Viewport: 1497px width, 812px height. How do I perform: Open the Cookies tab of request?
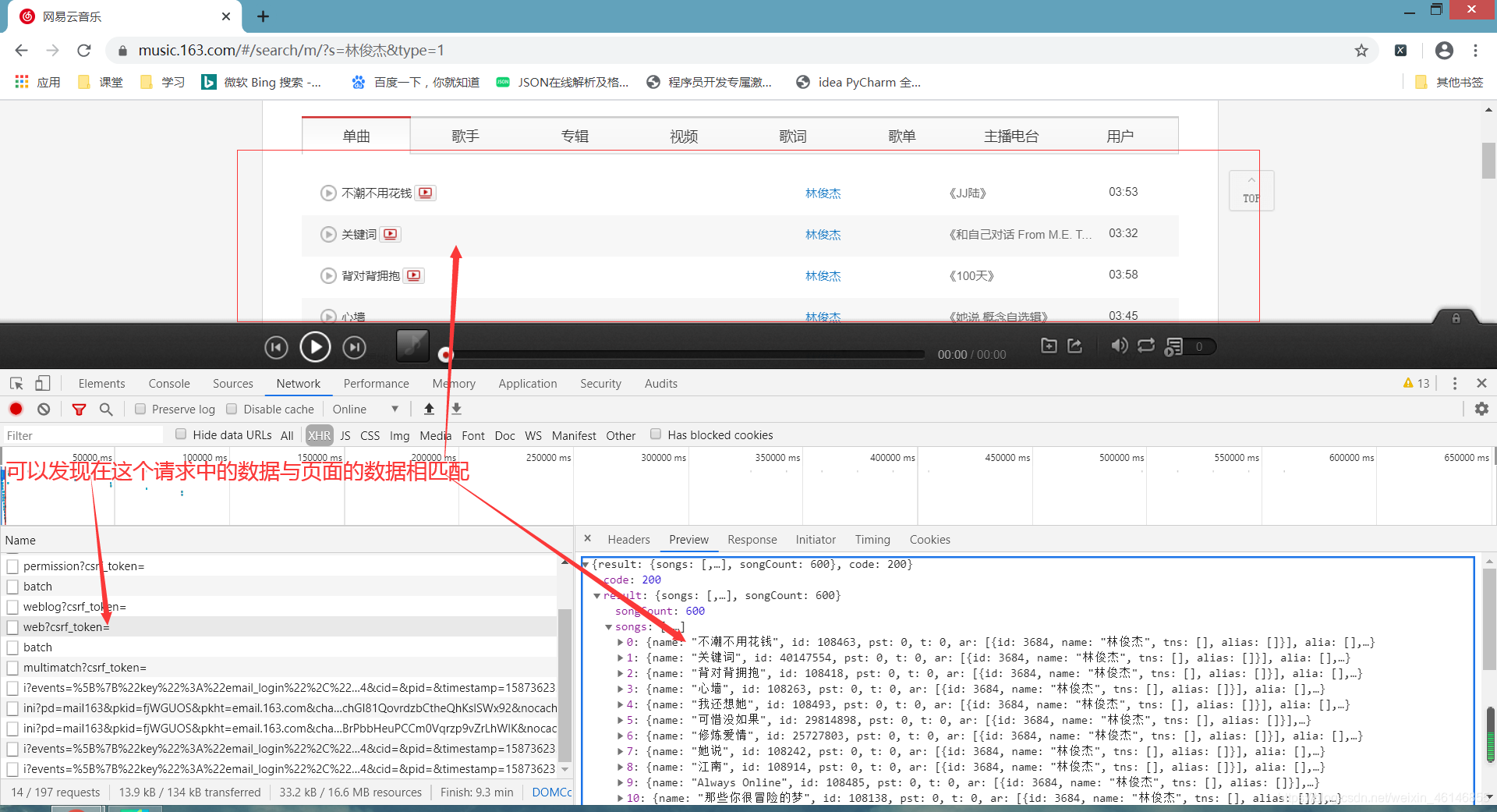click(x=929, y=539)
